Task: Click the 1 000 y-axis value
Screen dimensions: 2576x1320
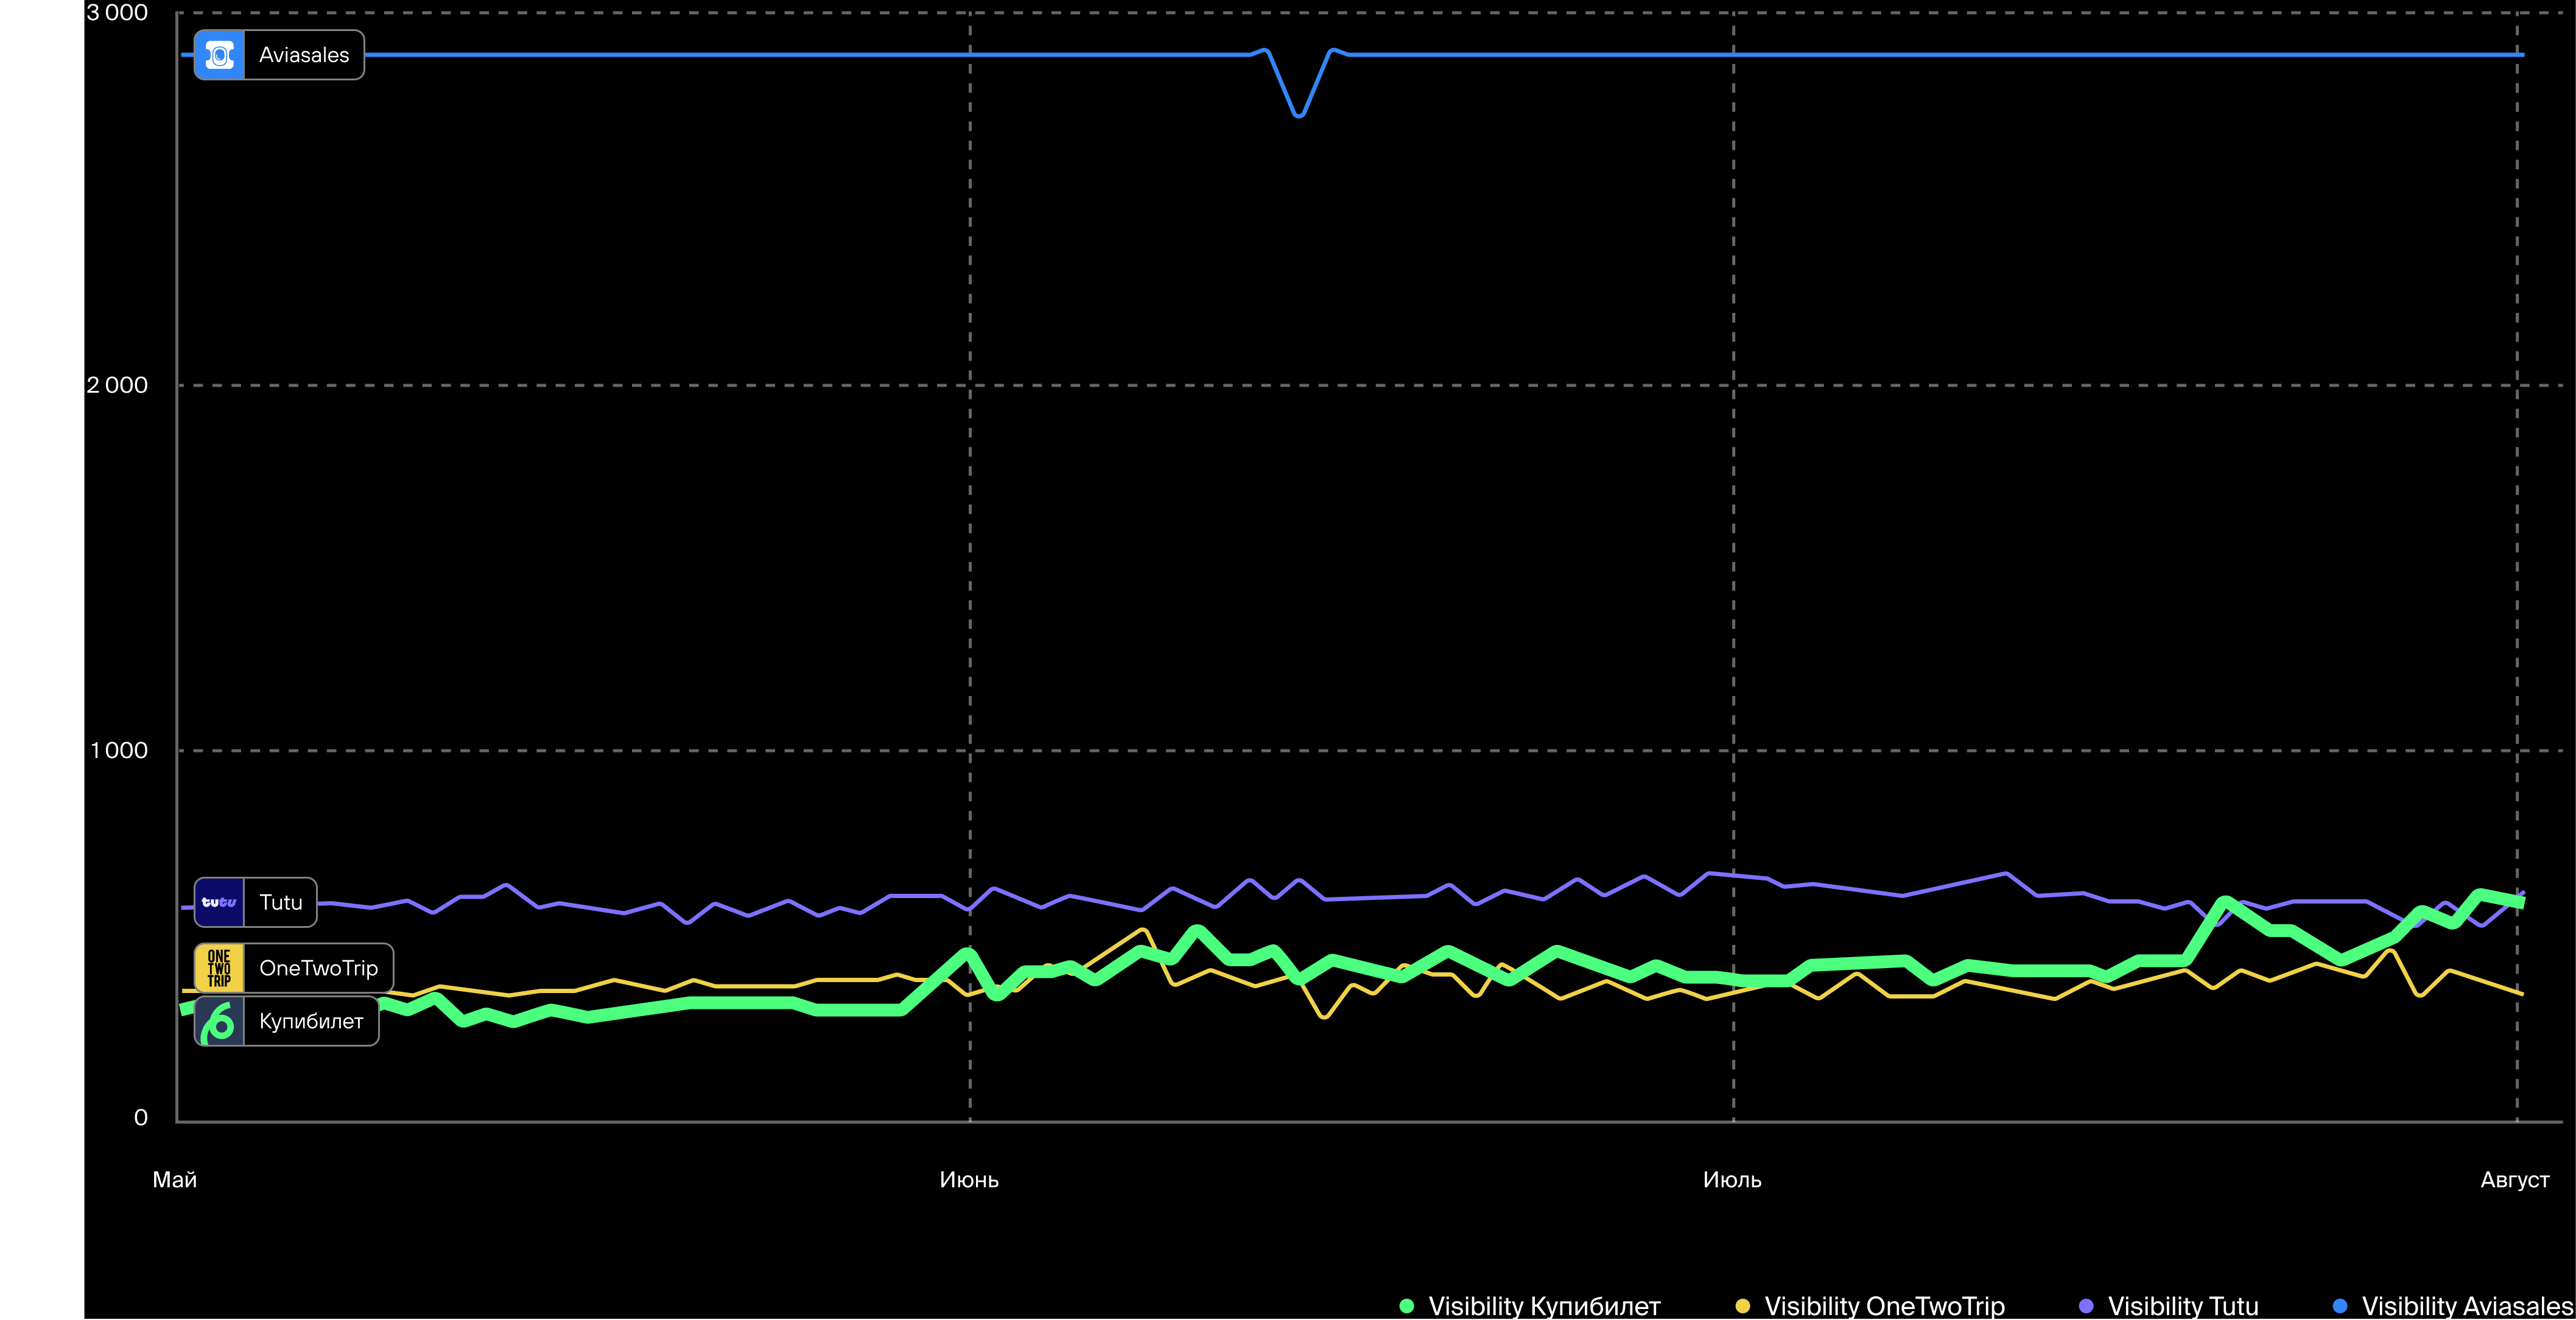Action: [119, 750]
